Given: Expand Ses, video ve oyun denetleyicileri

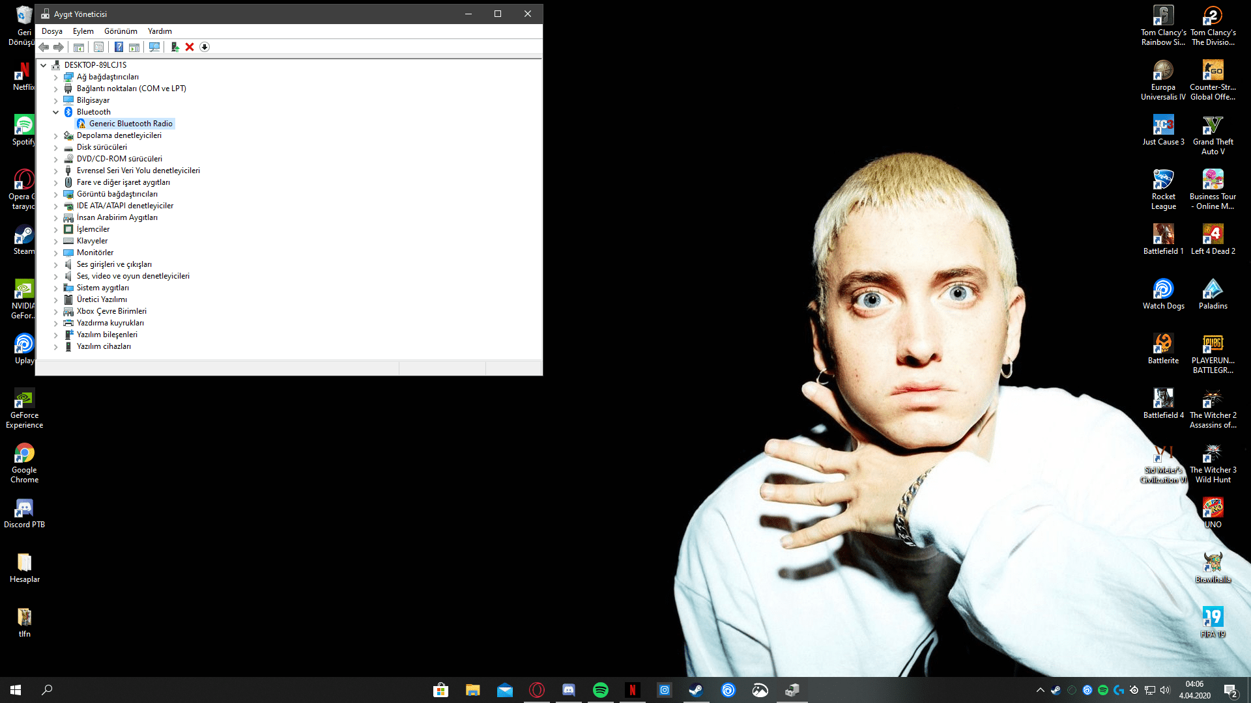Looking at the screenshot, I should 56,276.
